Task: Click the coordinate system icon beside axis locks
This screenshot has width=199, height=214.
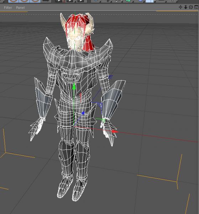Action: click(46, 1)
